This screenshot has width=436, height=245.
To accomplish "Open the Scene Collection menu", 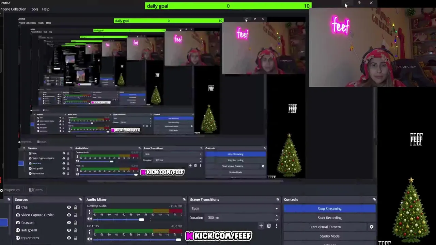I will tap(13, 9).
